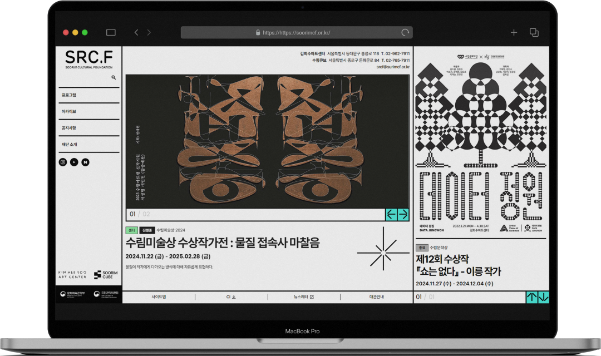Download CI from the footer link

click(x=231, y=297)
